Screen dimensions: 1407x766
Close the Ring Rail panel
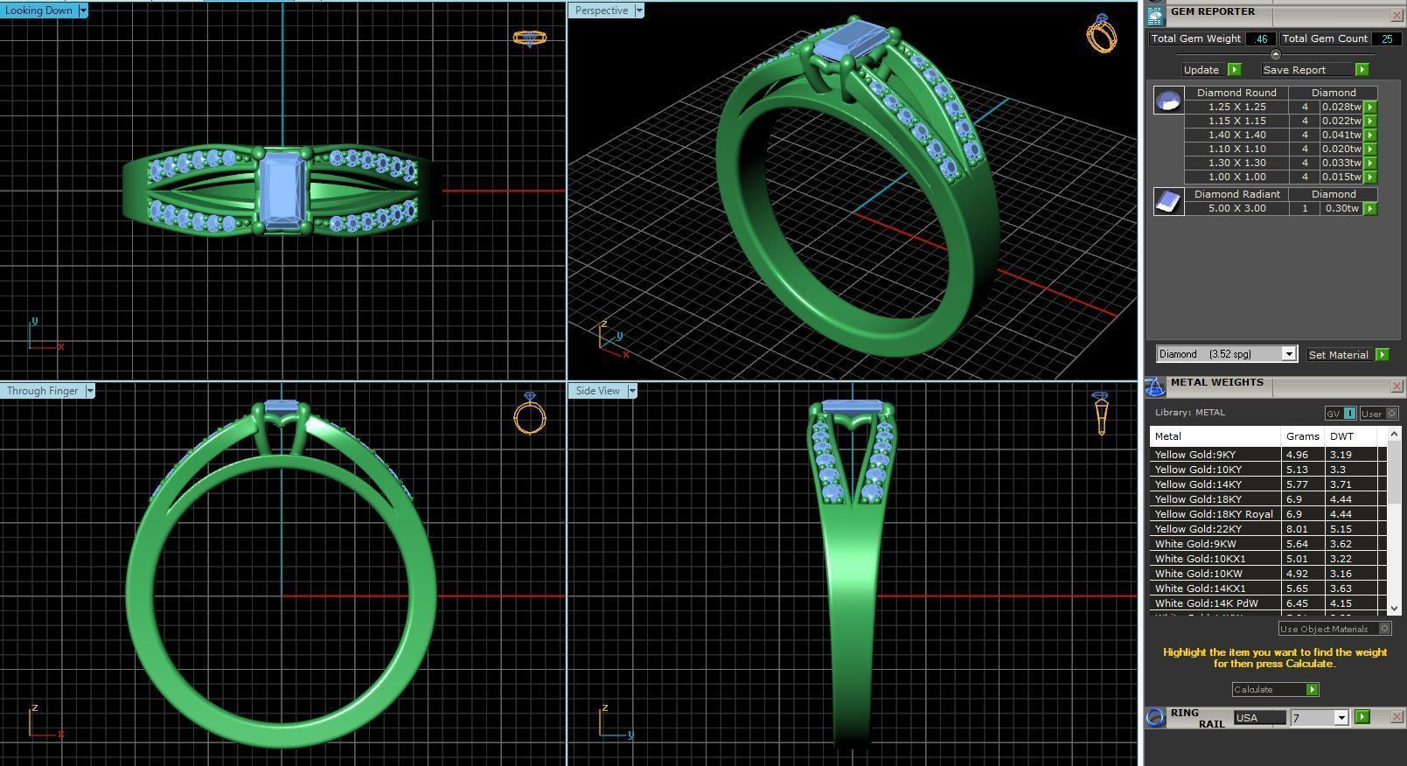(x=1397, y=717)
